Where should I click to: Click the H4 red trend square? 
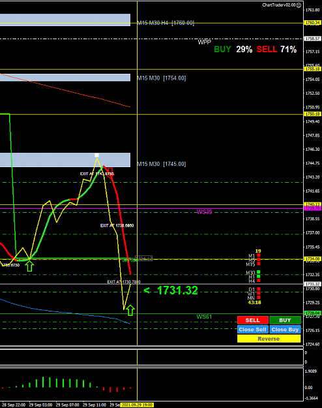tap(259, 281)
